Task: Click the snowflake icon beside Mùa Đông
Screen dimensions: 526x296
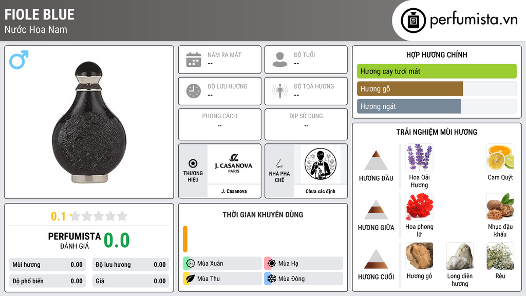Action: click(x=272, y=279)
